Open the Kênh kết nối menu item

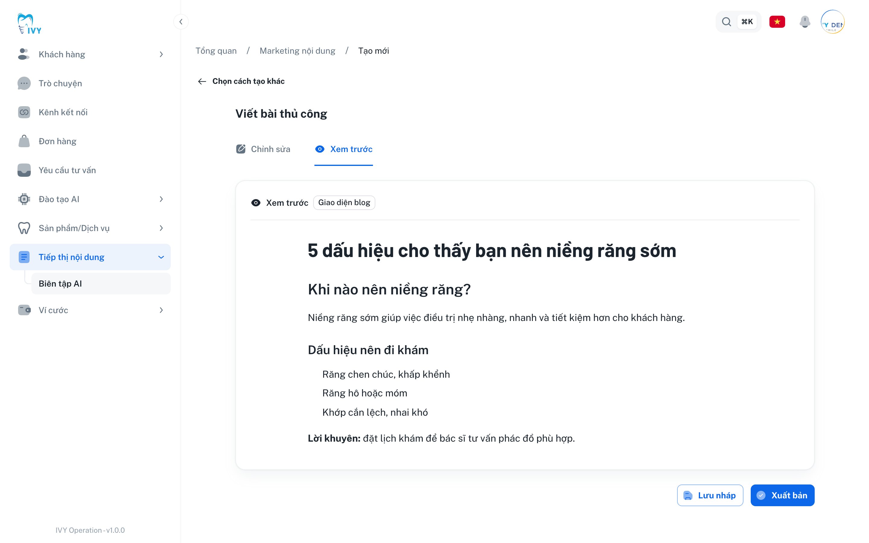[90, 113]
